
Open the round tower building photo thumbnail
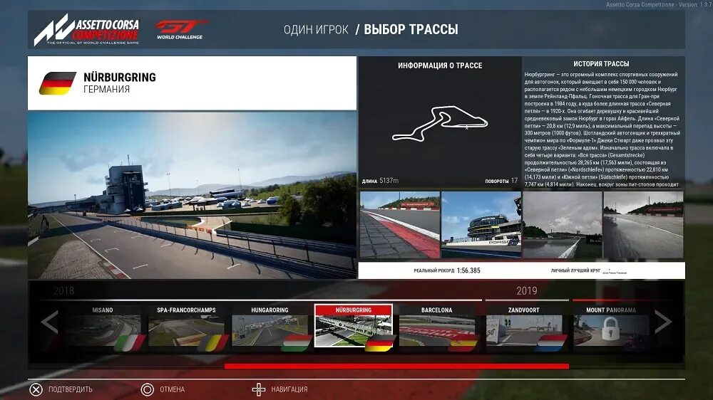tap(481, 225)
